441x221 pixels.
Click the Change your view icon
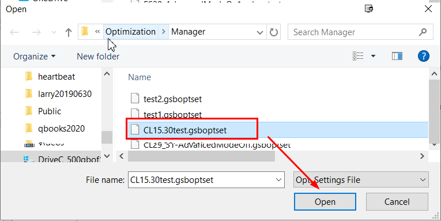[358, 56]
